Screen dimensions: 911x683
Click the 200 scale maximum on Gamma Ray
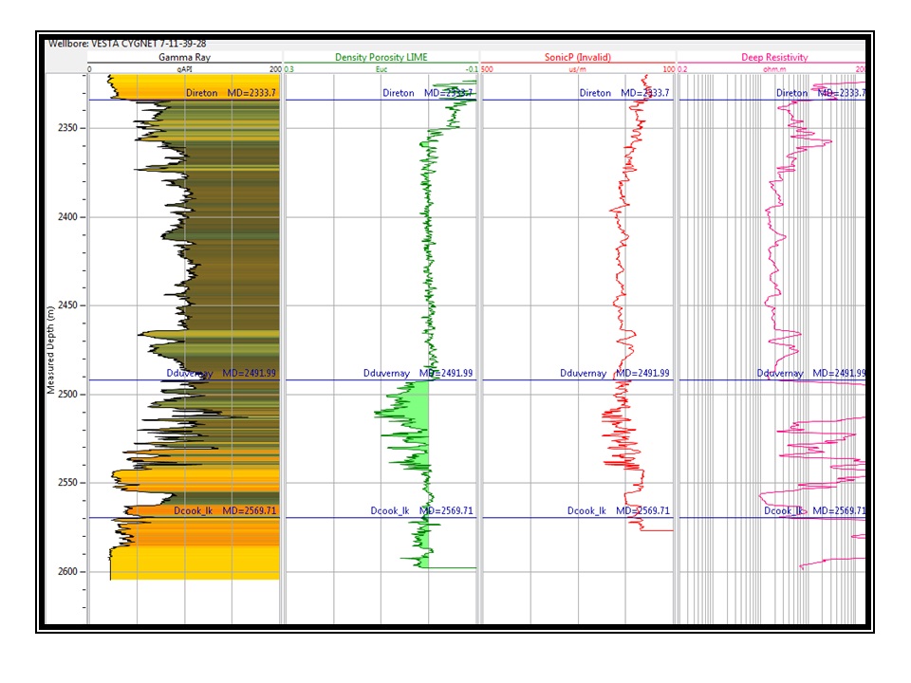point(274,69)
